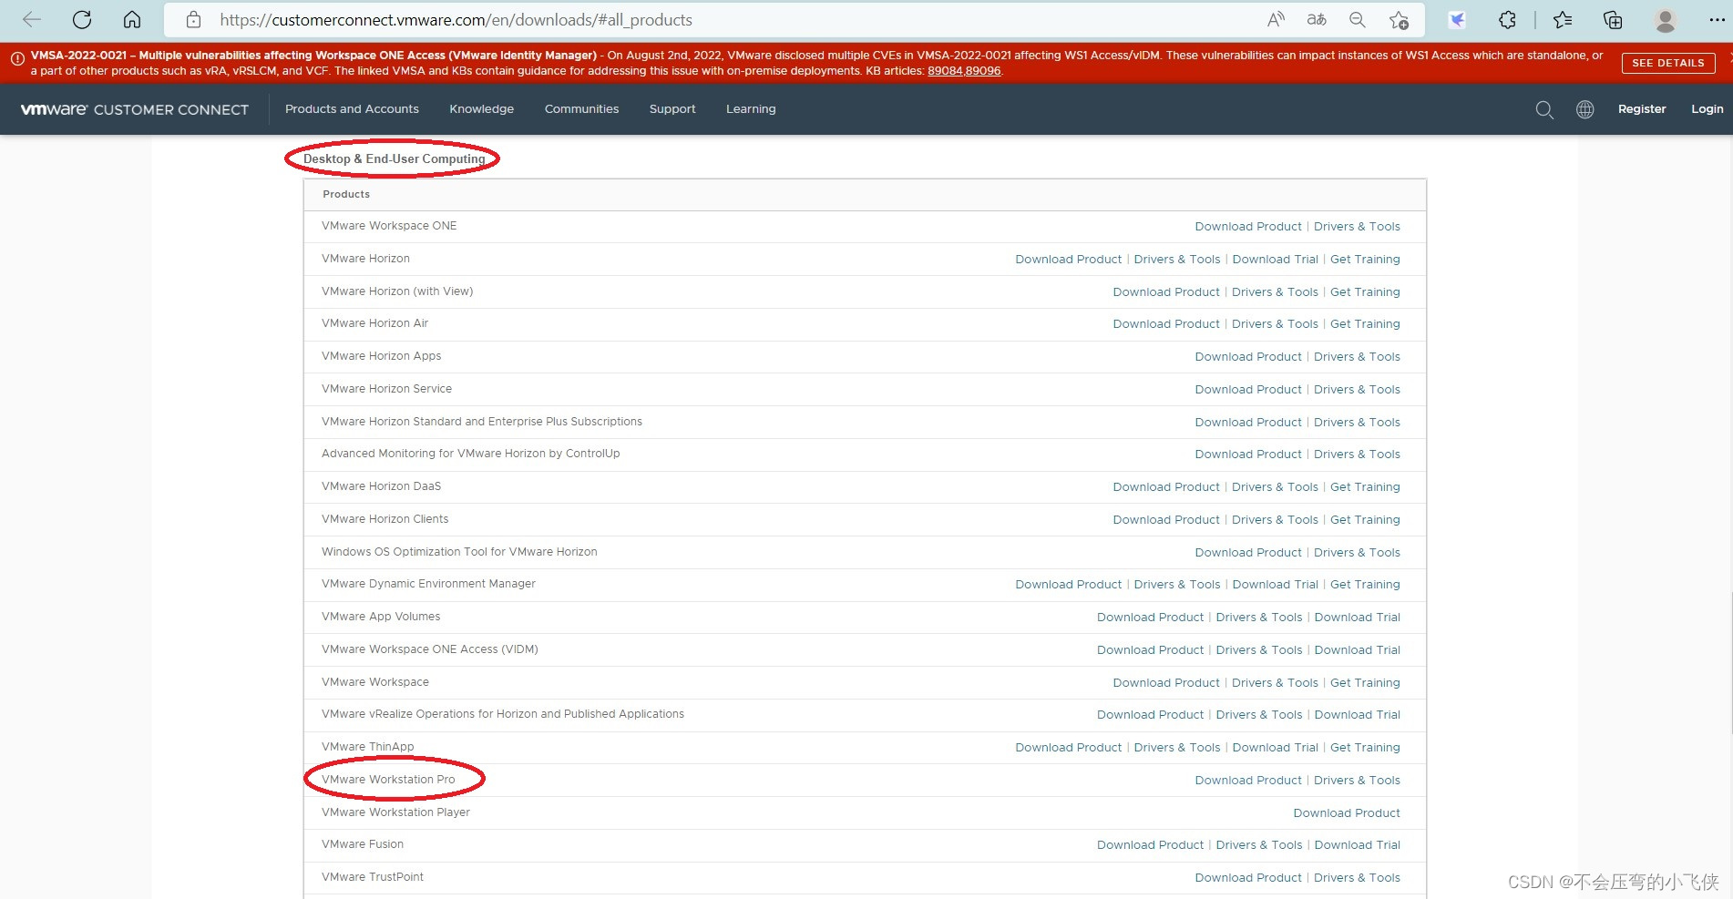Activate Read aloud icon in address bar
Viewport: 1733px width, 899px height.
[x=1276, y=19]
